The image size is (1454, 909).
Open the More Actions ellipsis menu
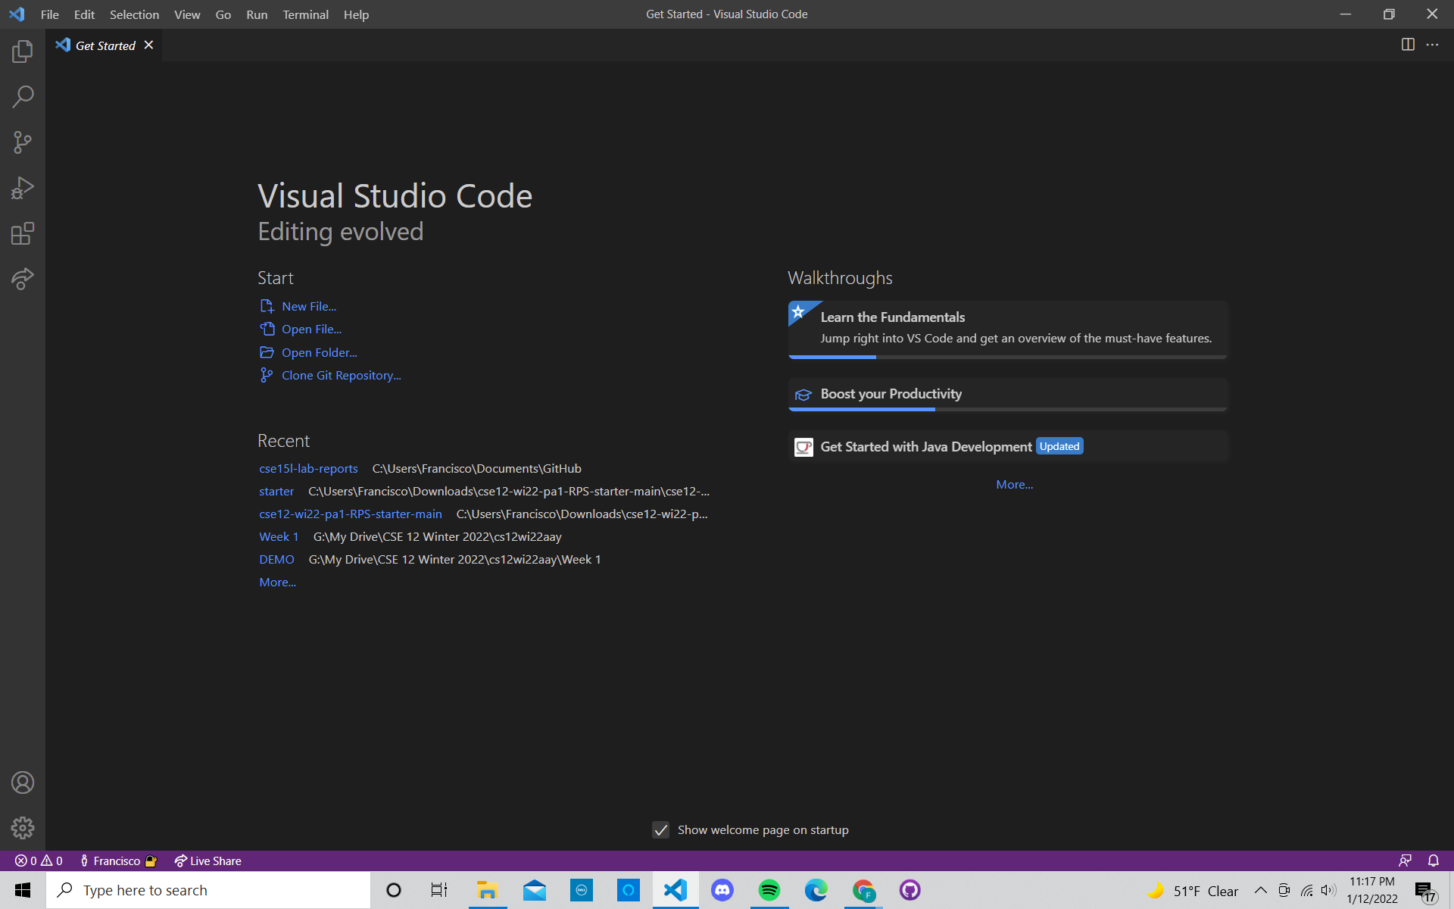1432,45
